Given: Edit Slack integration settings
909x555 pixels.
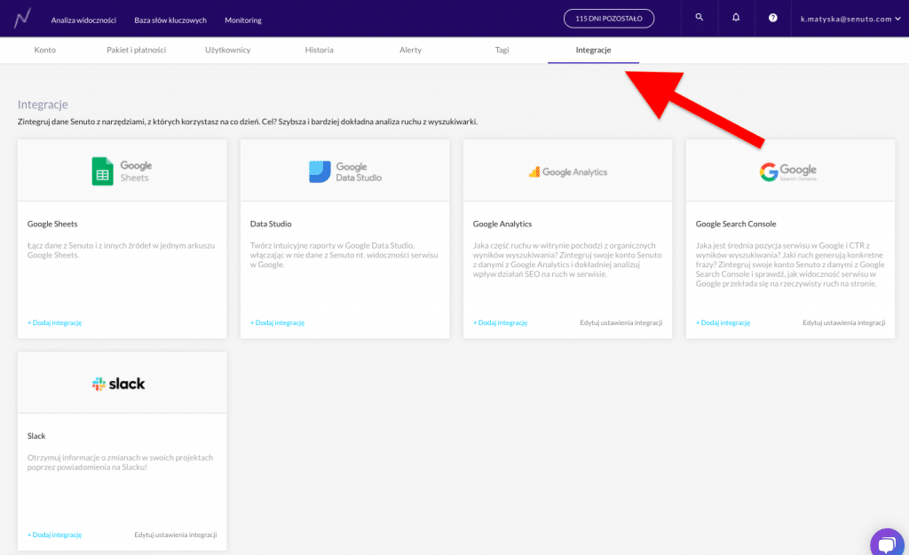Looking at the screenshot, I should pyautogui.click(x=175, y=535).
